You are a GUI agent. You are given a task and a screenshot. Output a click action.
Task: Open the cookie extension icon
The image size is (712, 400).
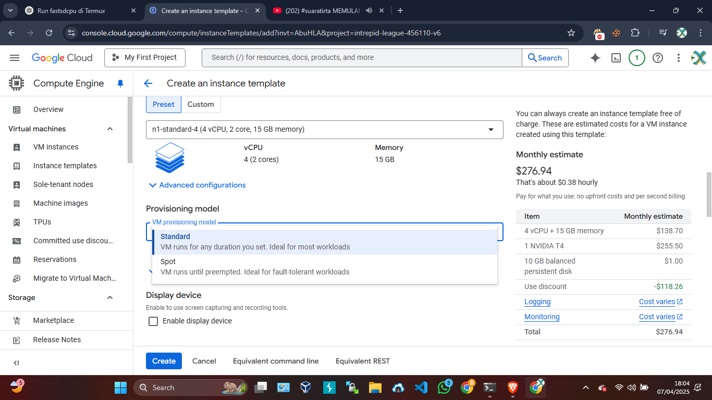point(616,33)
